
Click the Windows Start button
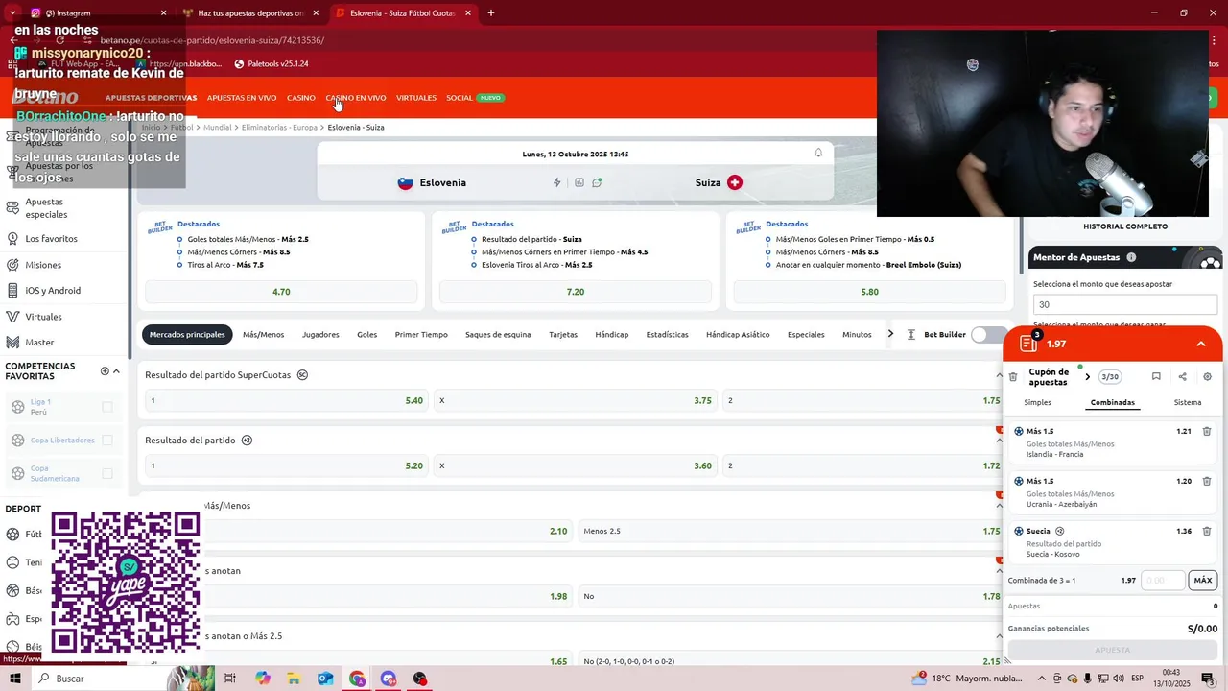(14, 679)
